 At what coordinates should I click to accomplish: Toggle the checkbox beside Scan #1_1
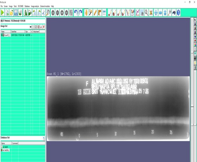pos(2,35)
